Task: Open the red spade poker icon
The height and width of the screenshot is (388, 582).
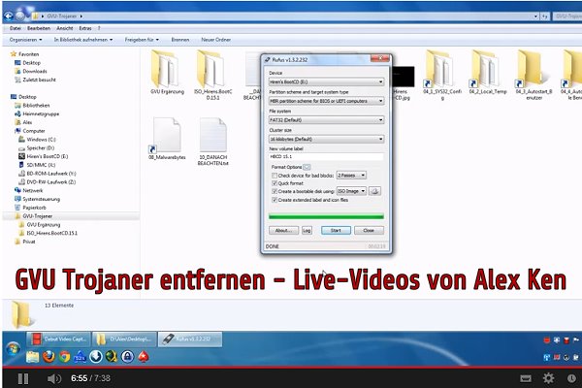Action: point(144,357)
